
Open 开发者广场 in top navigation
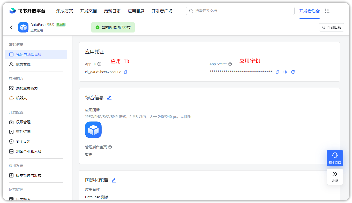(162, 11)
